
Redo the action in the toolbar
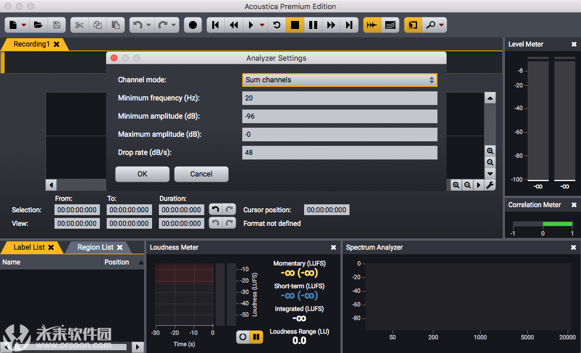(x=163, y=25)
